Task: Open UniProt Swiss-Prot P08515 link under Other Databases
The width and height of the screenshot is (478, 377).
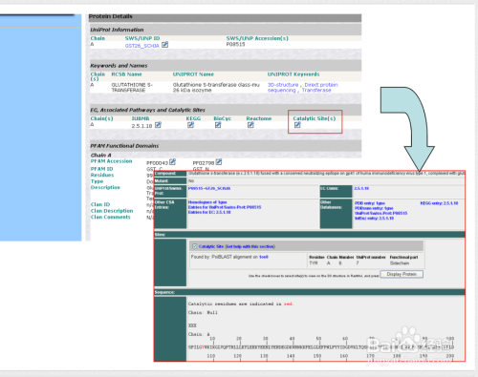Action: click(380, 213)
